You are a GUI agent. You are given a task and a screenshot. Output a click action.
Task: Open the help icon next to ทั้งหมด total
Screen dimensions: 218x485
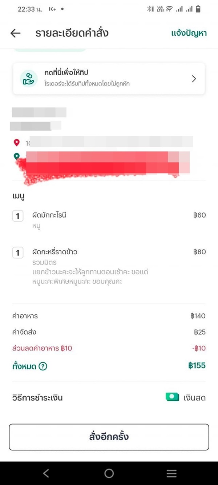pyautogui.click(x=44, y=366)
